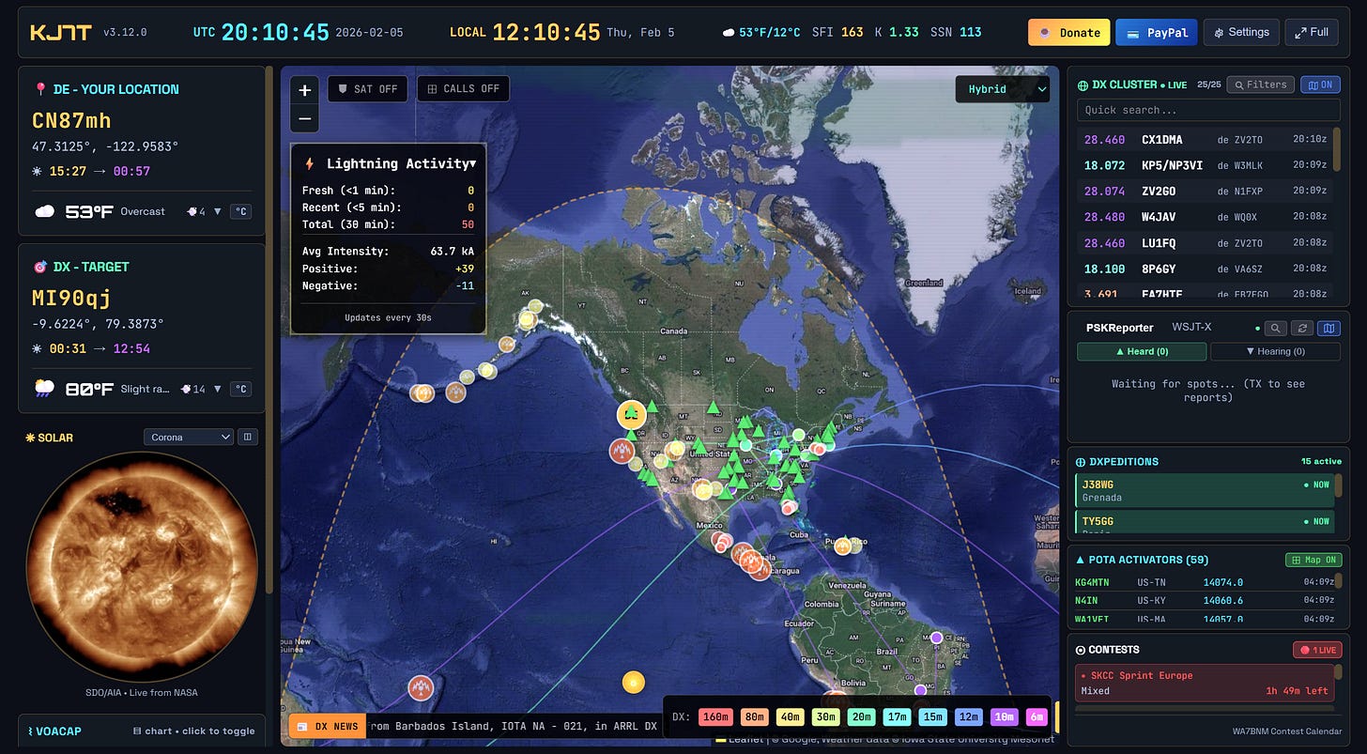
Task: Open the Hybrid map style dropdown
Action: click(1002, 89)
